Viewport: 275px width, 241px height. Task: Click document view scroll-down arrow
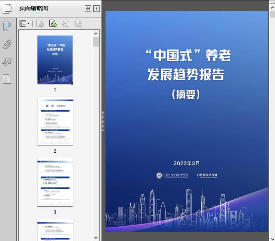pyautogui.click(x=273, y=239)
